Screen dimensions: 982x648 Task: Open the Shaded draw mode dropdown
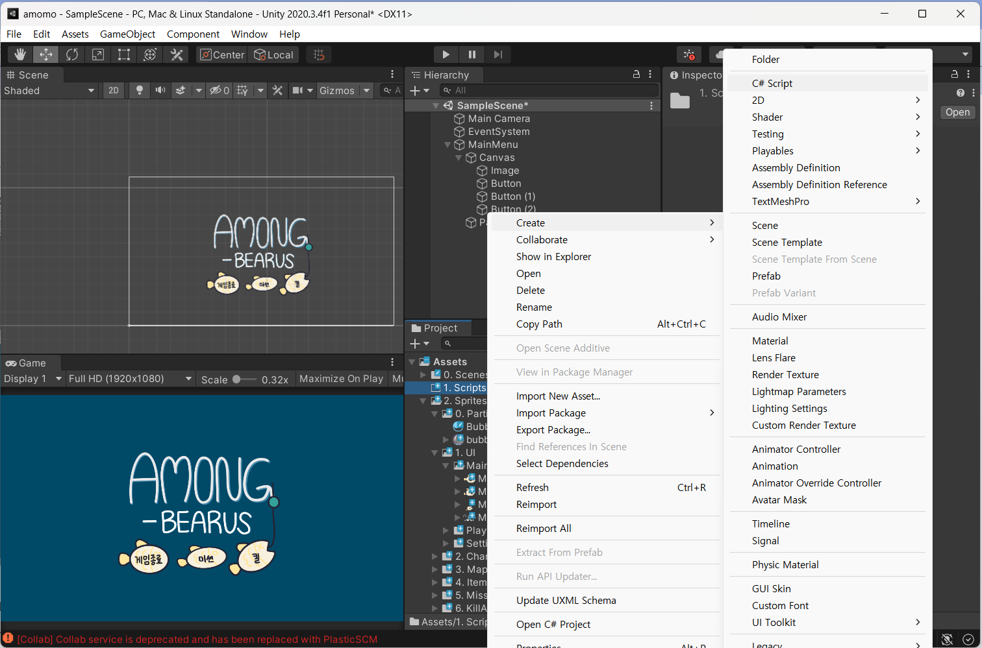point(49,90)
